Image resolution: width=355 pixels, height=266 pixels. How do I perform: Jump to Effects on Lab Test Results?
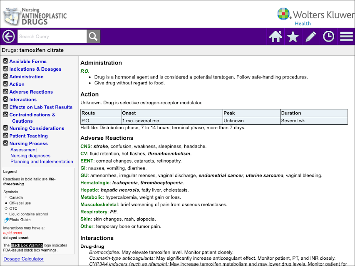click(41, 107)
